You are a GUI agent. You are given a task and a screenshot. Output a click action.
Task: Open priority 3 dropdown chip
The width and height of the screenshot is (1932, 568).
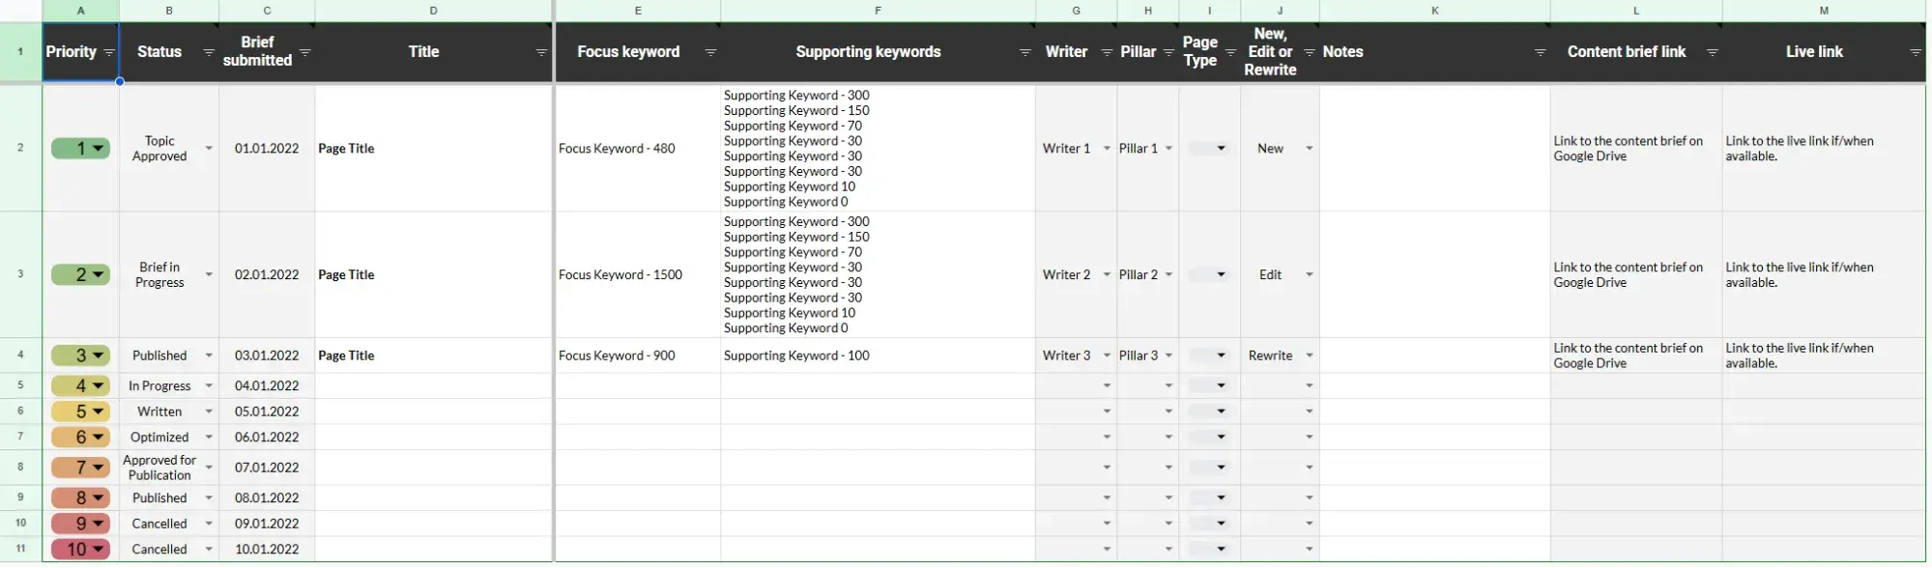coord(80,355)
